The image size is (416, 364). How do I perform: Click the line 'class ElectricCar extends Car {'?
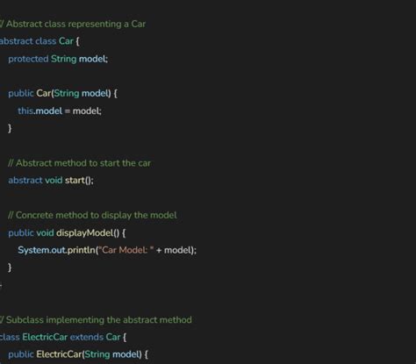63,337
